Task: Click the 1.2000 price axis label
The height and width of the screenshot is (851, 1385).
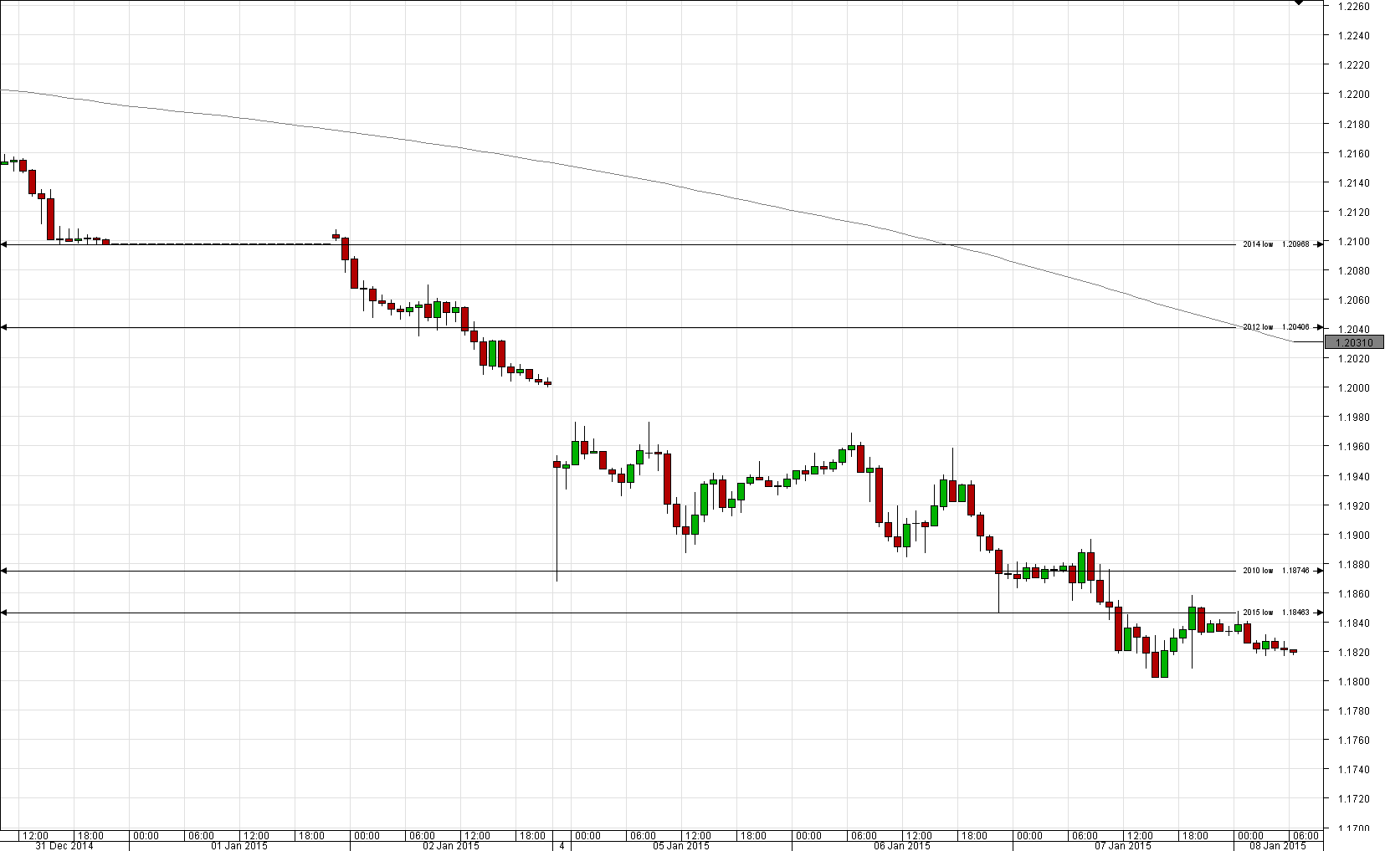Action: click(x=1353, y=388)
